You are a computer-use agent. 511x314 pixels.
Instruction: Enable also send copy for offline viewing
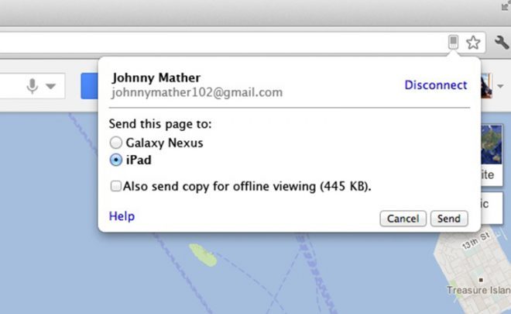(x=115, y=186)
